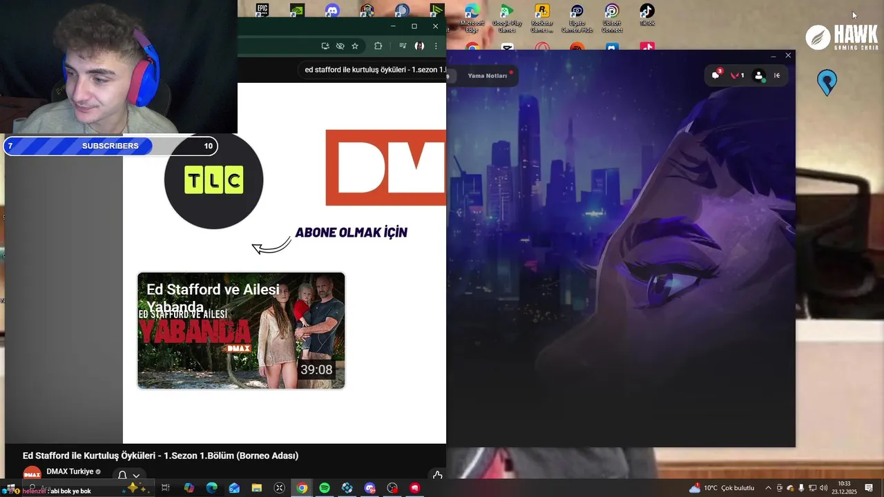Viewport: 884px width, 497px height.
Task: Bookmark this page with the star icon
Action: [x=355, y=46]
